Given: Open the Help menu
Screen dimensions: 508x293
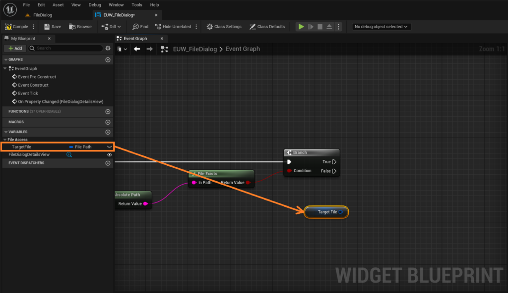Looking at the screenshot, I should (x=155, y=5).
